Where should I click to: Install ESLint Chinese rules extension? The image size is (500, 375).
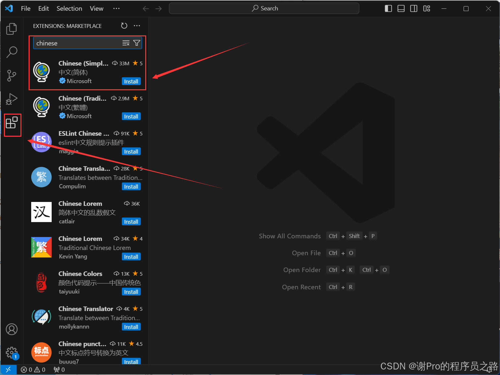tap(131, 151)
